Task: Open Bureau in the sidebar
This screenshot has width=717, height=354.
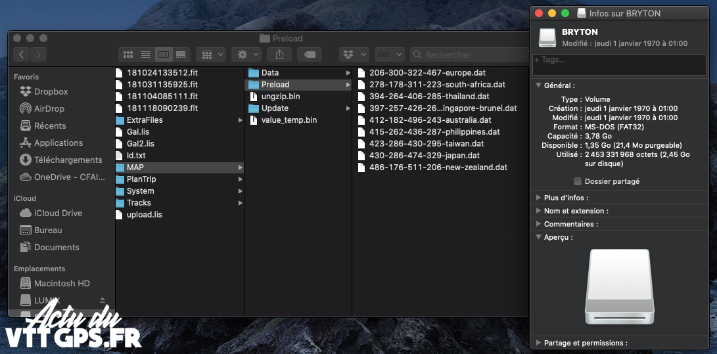Action: tap(41, 231)
